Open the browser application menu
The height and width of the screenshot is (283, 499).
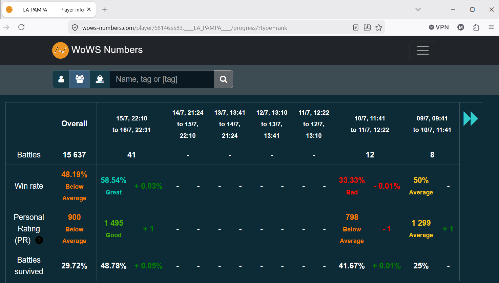point(491,27)
